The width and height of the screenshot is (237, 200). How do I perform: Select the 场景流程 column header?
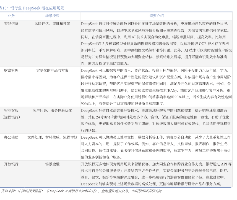pos(52,16)
